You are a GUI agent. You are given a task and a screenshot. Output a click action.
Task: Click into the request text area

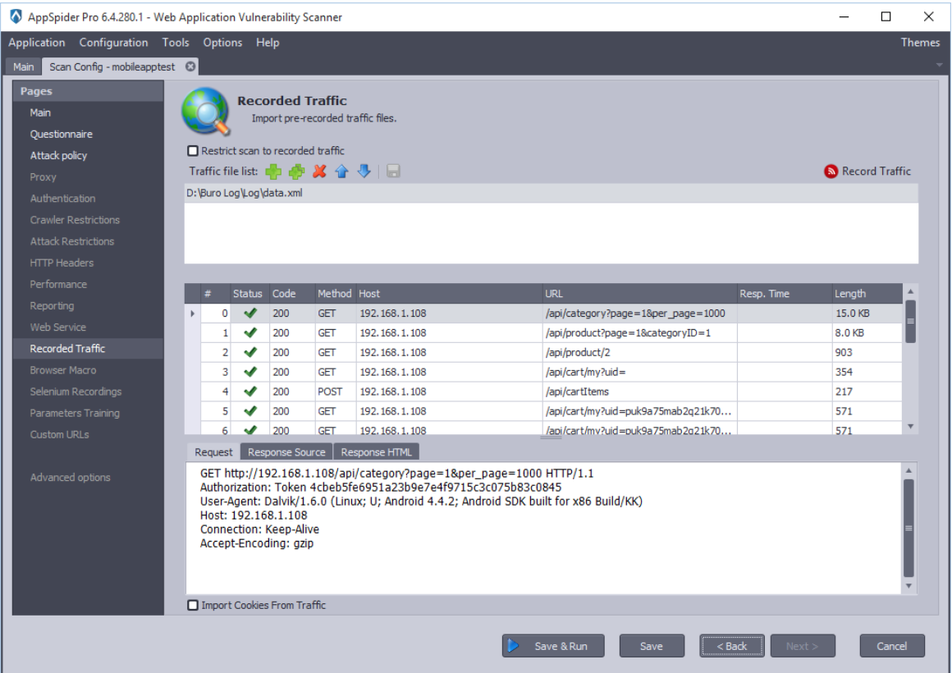coord(543,528)
